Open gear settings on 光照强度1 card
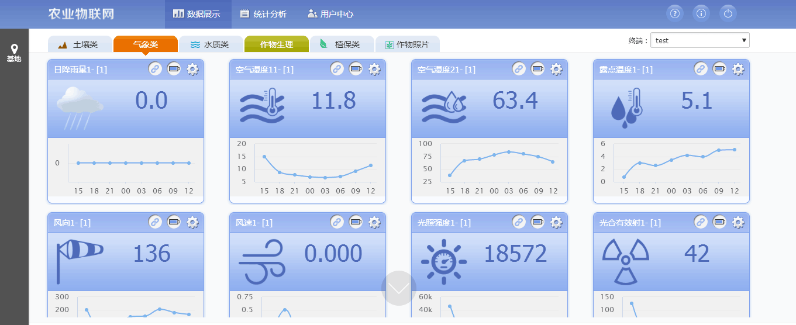The width and height of the screenshot is (796, 325). pos(556,222)
